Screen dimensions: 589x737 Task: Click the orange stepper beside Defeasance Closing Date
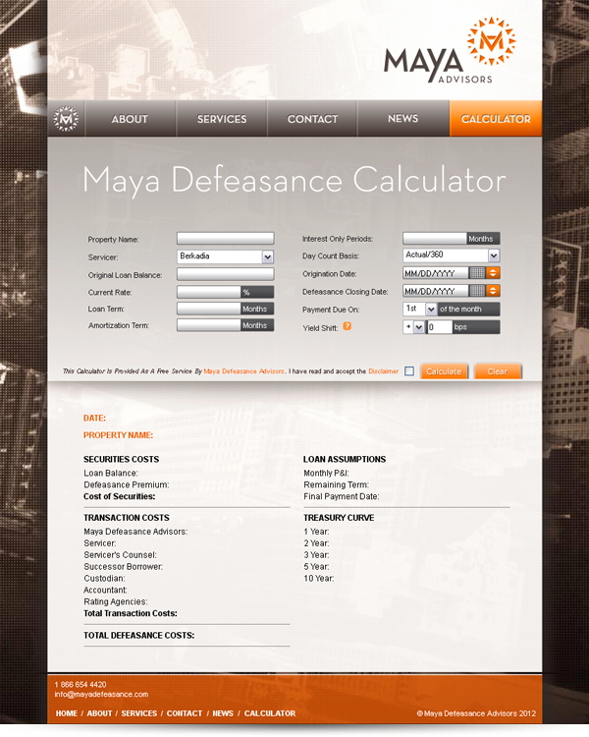[x=494, y=291]
